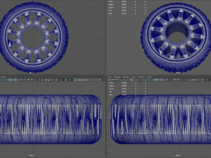
Task: Open the View menu in side panel
Action: (109, 77)
